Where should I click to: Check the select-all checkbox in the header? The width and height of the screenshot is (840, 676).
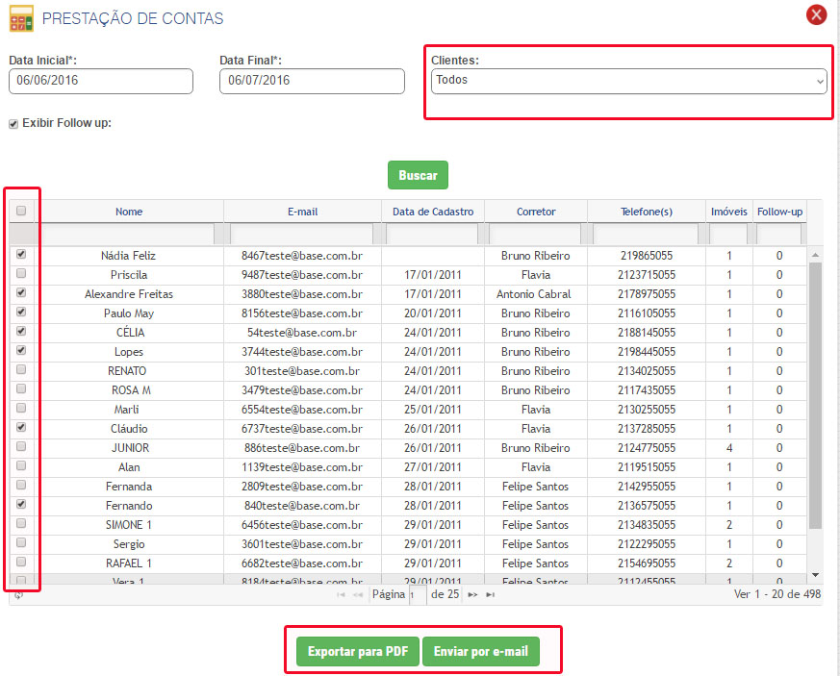(21, 212)
